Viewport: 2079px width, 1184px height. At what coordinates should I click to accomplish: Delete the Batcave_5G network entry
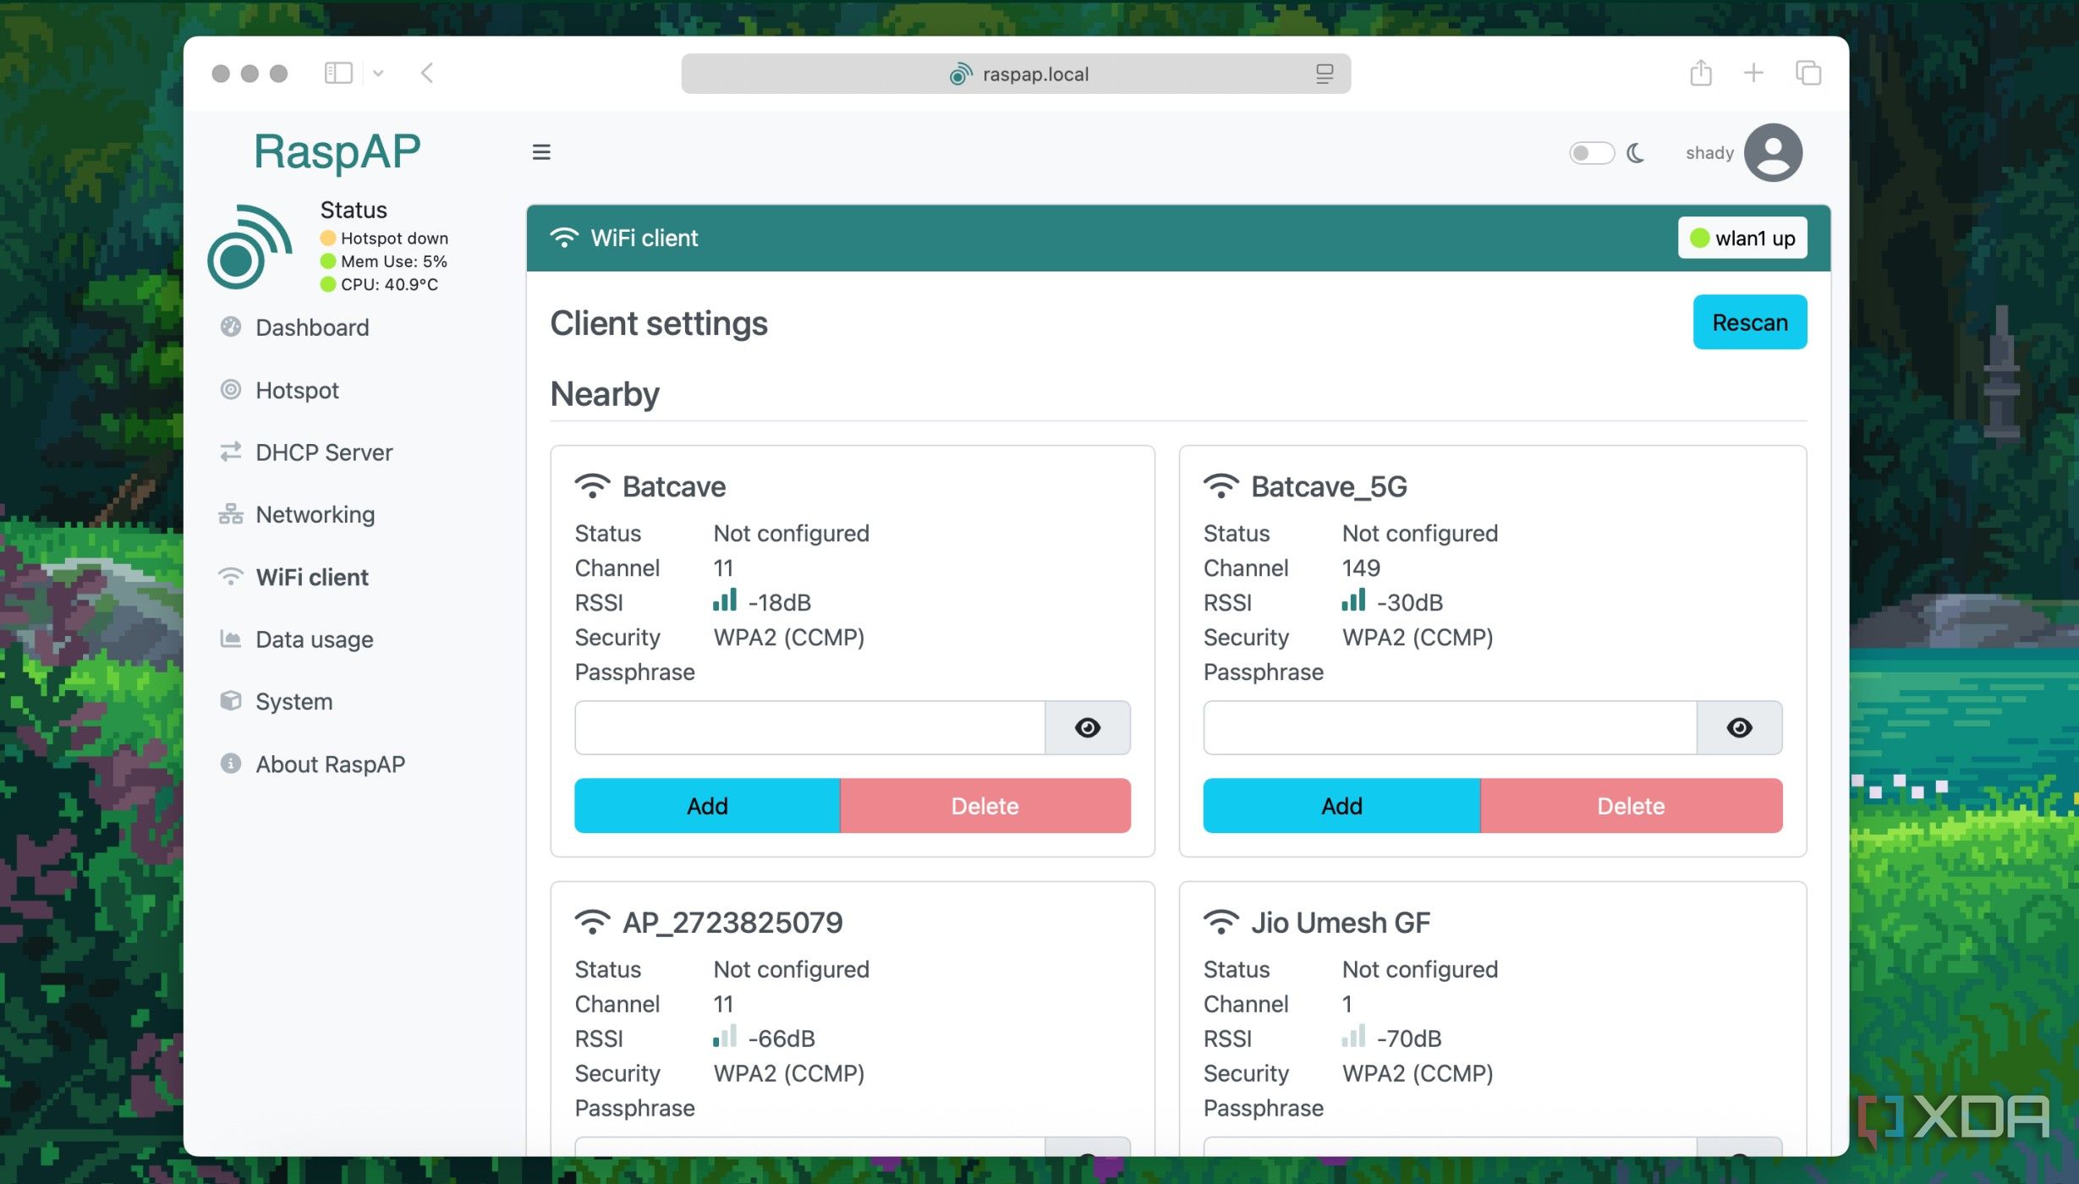pyautogui.click(x=1630, y=806)
